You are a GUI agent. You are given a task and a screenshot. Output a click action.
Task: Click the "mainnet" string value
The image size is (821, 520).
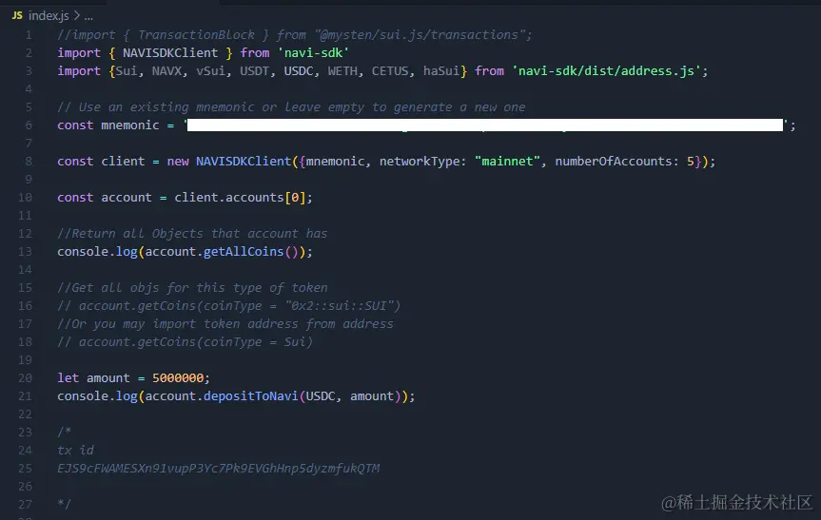coord(507,161)
